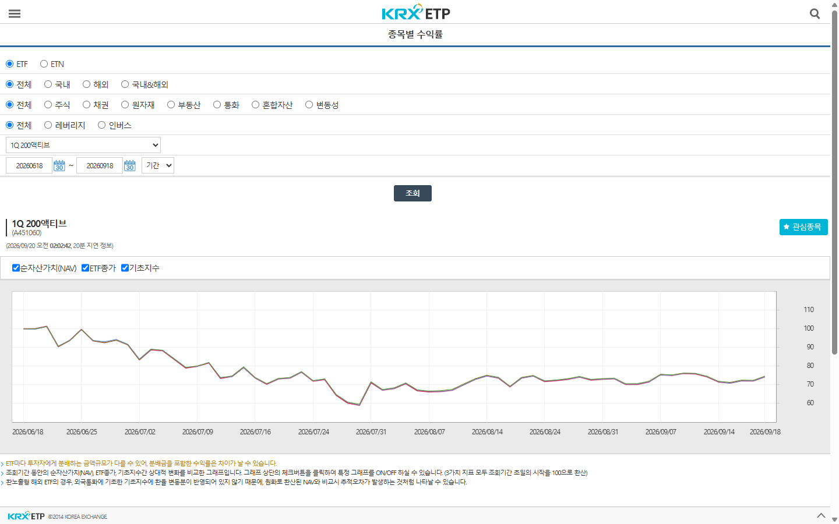The height and width of the screenshot is (524, 839).
Task: Select the 국내 radio option
Action: click(48, 84)
